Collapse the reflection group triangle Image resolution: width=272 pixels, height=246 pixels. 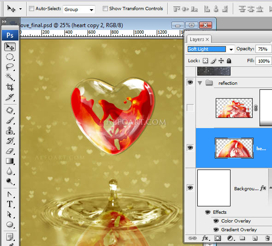200,83
